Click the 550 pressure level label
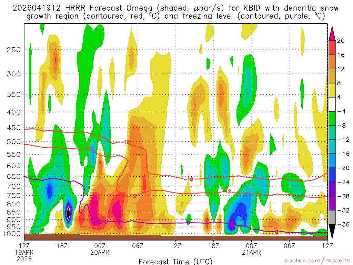 pyautogui.click(x=14, y=154)
